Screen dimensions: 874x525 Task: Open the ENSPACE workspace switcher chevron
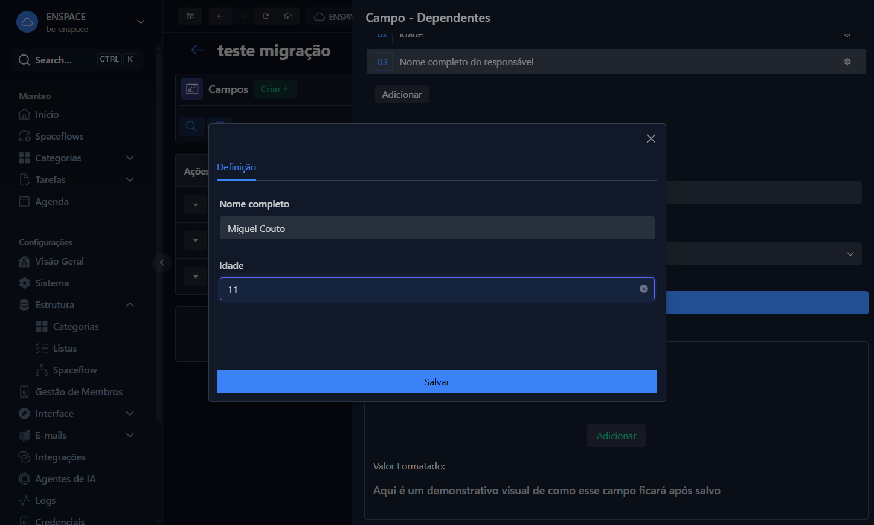(141, 22)
